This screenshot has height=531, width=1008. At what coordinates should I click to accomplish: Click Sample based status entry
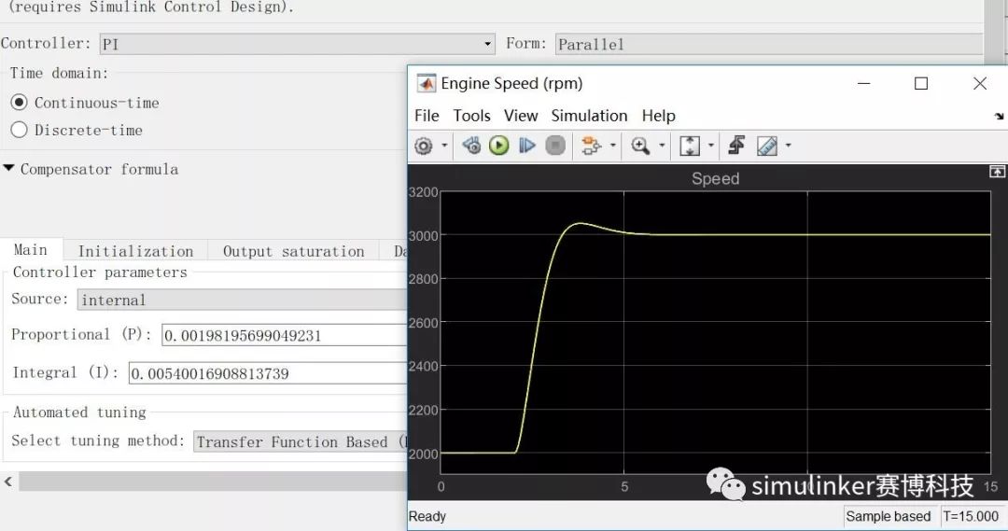point(888,516)
